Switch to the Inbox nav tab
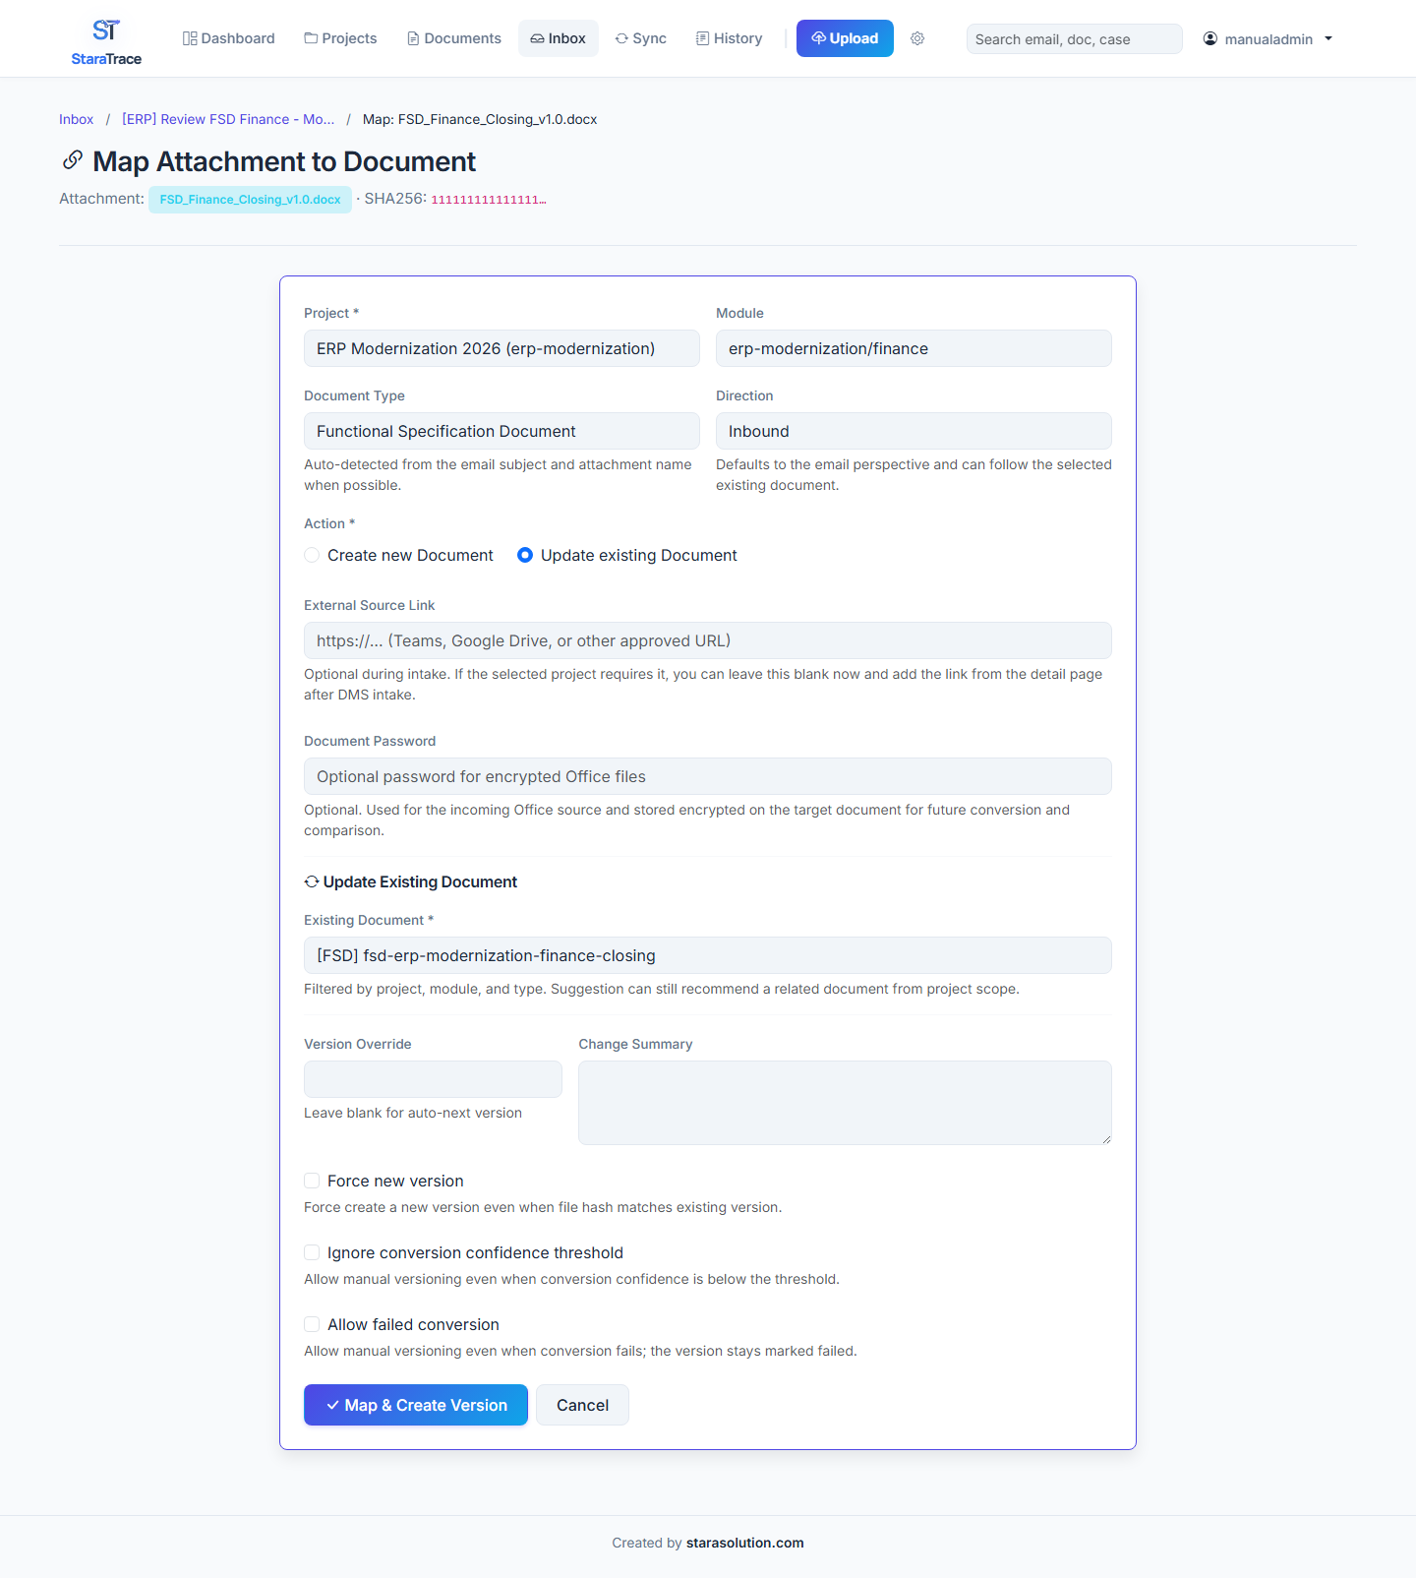 click(559, 38)
